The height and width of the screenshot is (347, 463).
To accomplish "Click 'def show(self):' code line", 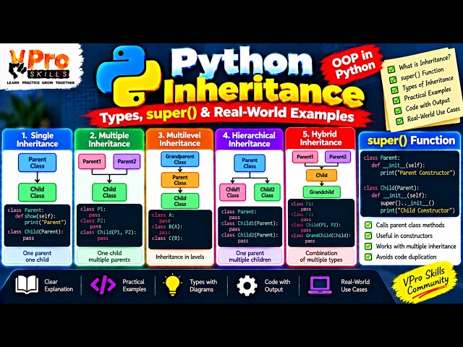I will point(35,216).
